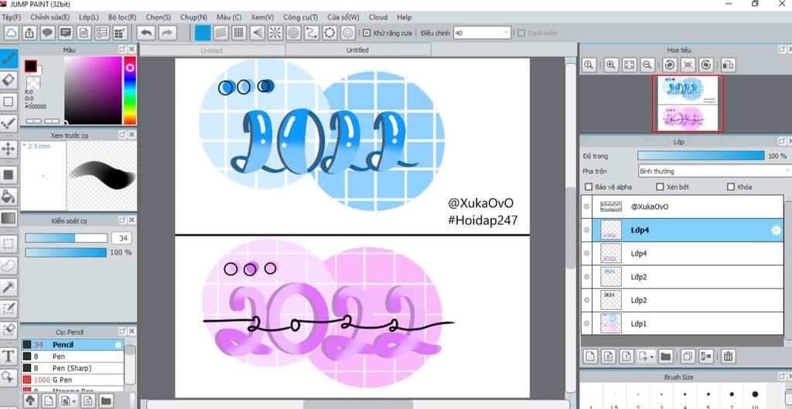Select the rectangular Select tool
Image resolution: width=792 pixels, height=409 pixels.
(x=9, y=244)
